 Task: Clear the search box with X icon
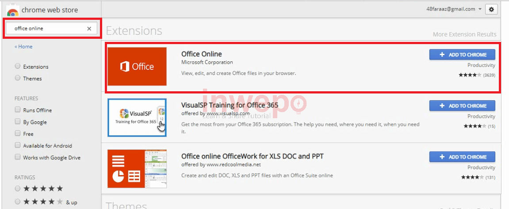89,29
